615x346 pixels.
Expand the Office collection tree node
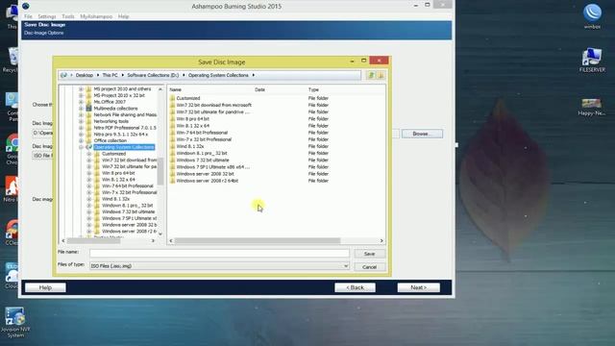point(81,140)
